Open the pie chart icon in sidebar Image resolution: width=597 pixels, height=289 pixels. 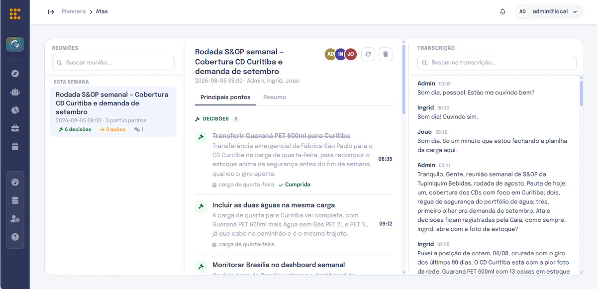pos(15,110)
